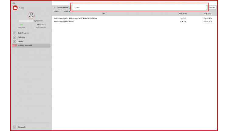228x131 pixels.
Task: Click the 09/10/2021 expiry date
Action: pyautogui.click(x=41, y=25)
